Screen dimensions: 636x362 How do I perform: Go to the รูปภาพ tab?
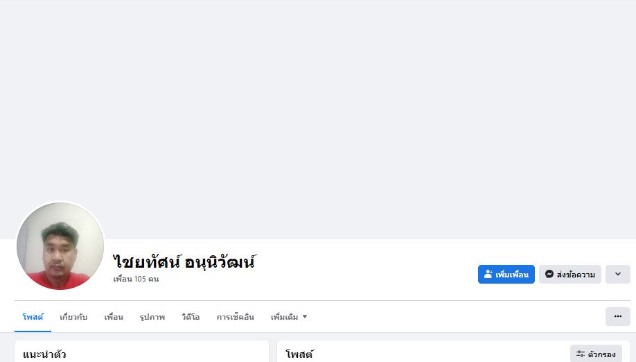152,317
